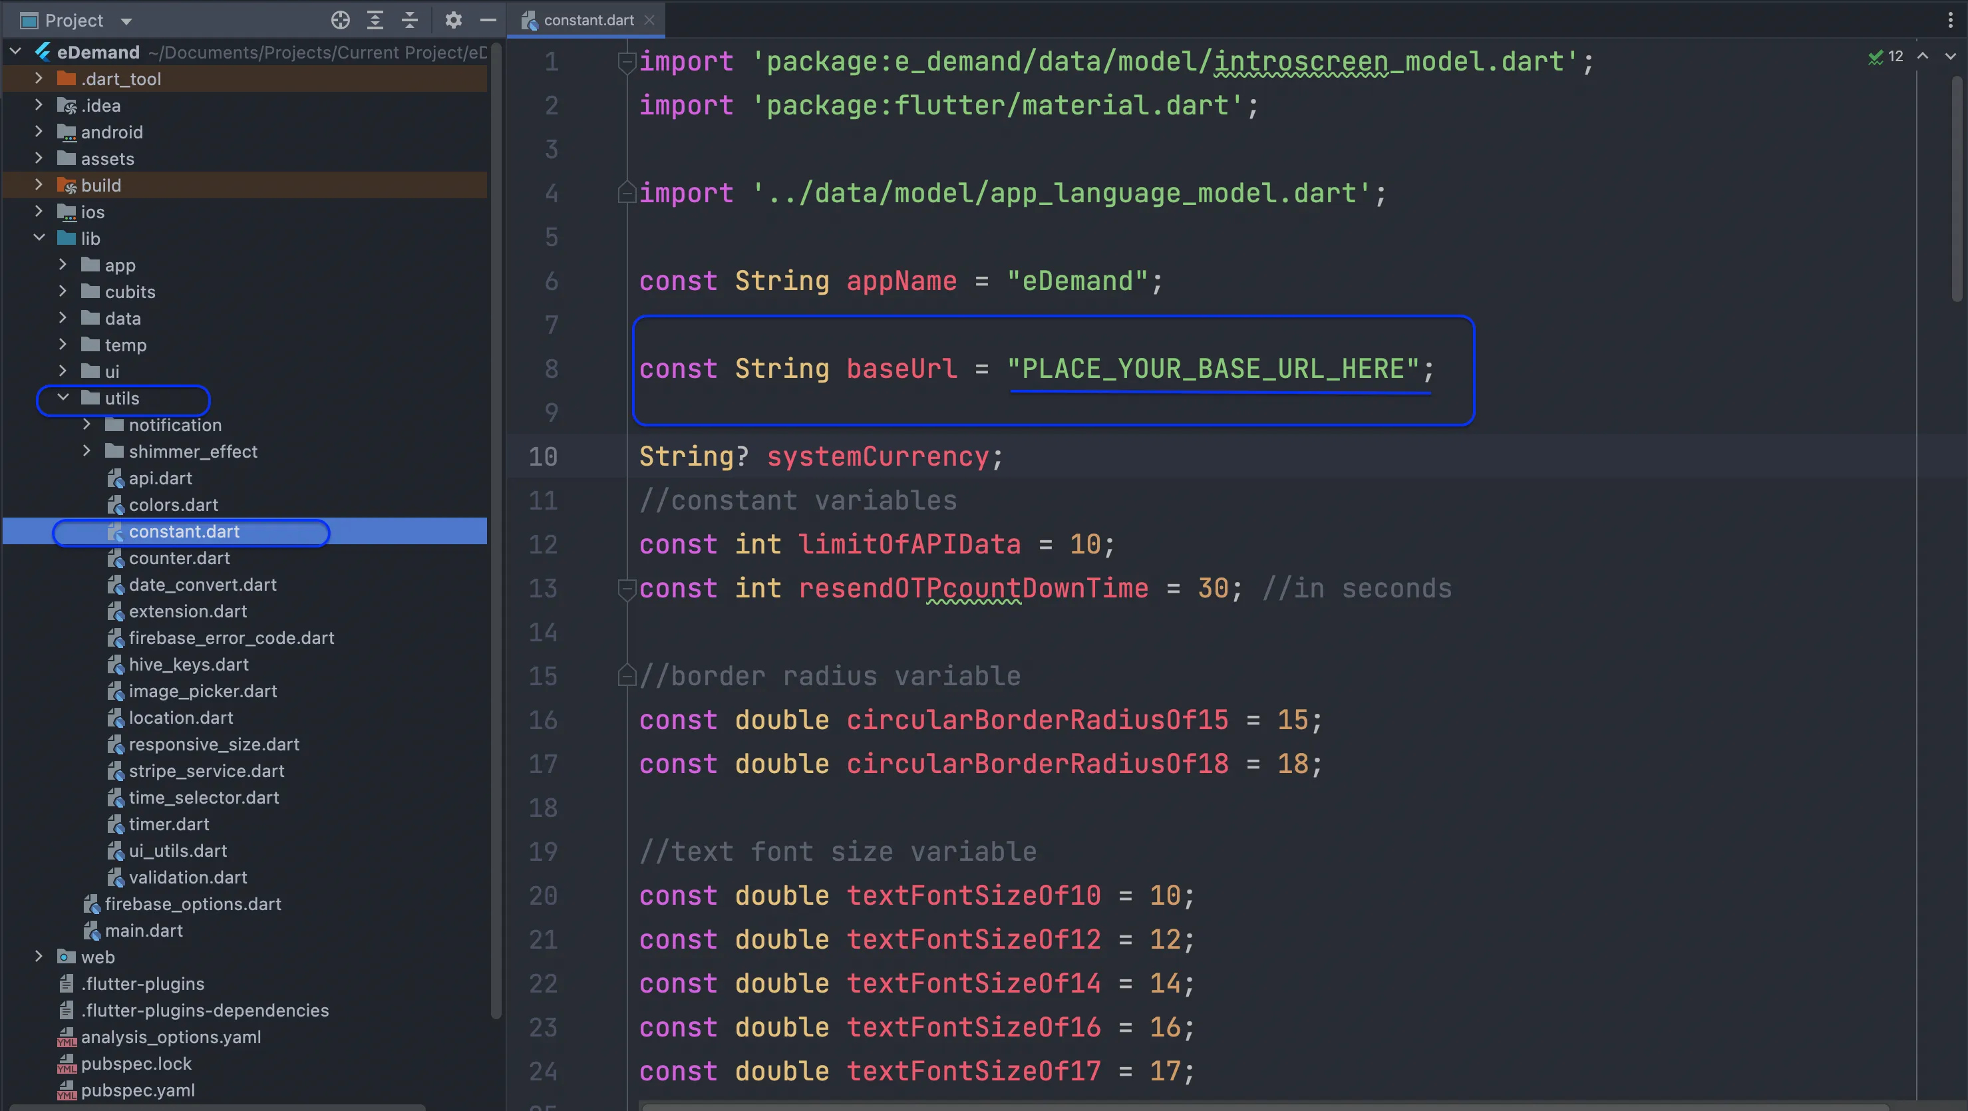Click the inspections checkmark widget showing 12
Screen dimensions: 1968x1111
(x=1886, y=57)
